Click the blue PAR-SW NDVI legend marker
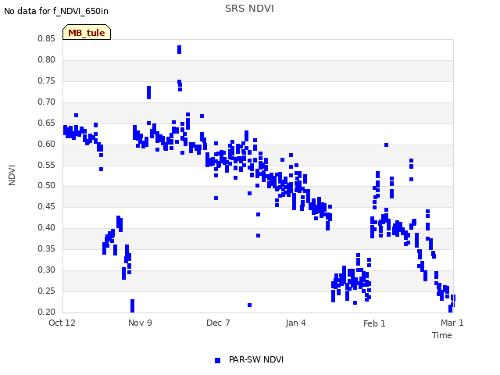The height and width of the screenshot is (375, 500). tap(217, 360)
